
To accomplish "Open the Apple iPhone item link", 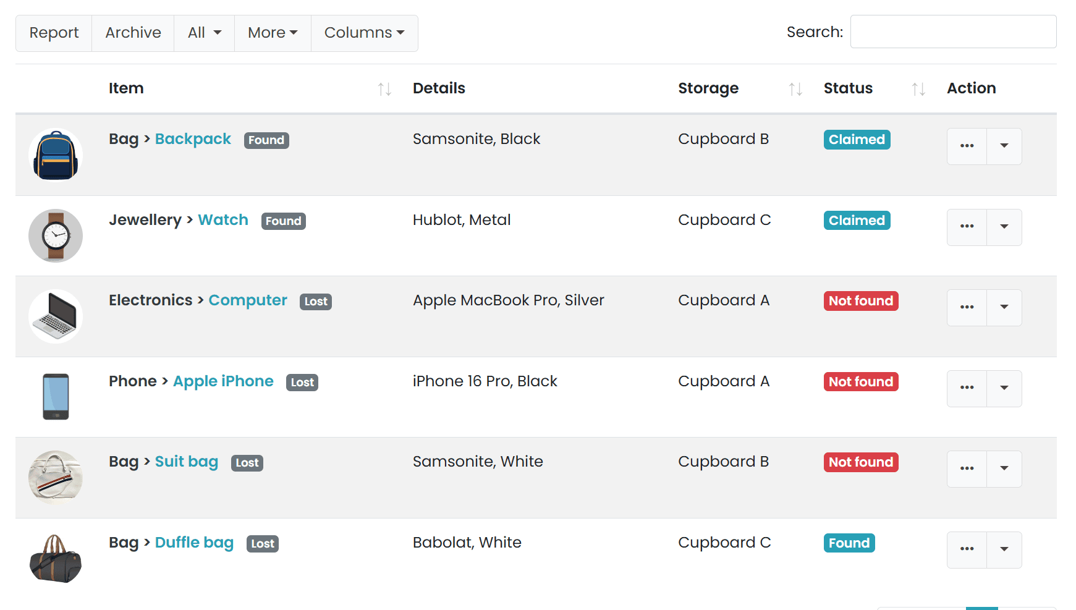I will (x=223, y=381).
